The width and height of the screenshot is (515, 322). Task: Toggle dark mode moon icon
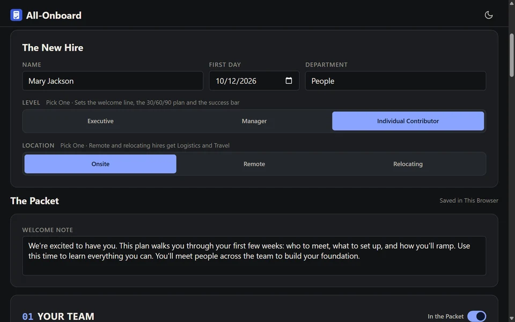tap(488, 15)
